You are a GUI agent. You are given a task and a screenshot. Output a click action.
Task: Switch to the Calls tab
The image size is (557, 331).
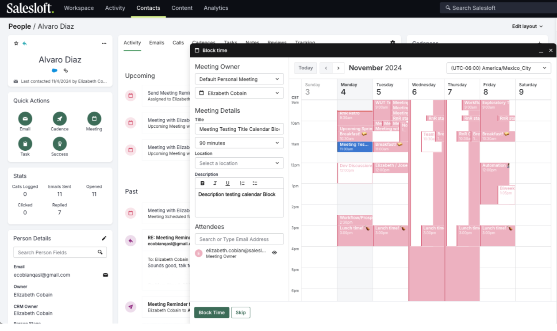(x=178, y=43)
